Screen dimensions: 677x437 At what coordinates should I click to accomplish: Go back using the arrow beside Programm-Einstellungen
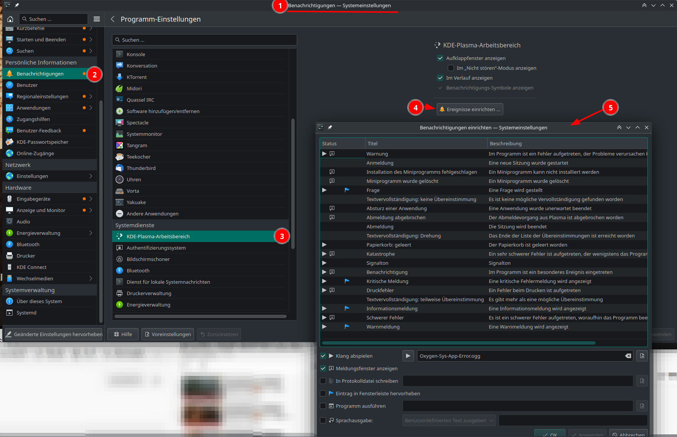pyautogui.click(x=113, y=19)
